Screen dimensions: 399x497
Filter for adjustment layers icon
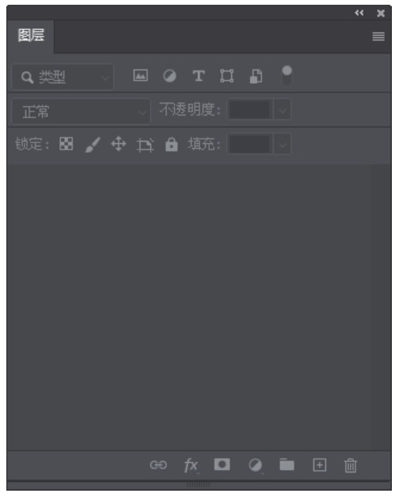[169, 76]
